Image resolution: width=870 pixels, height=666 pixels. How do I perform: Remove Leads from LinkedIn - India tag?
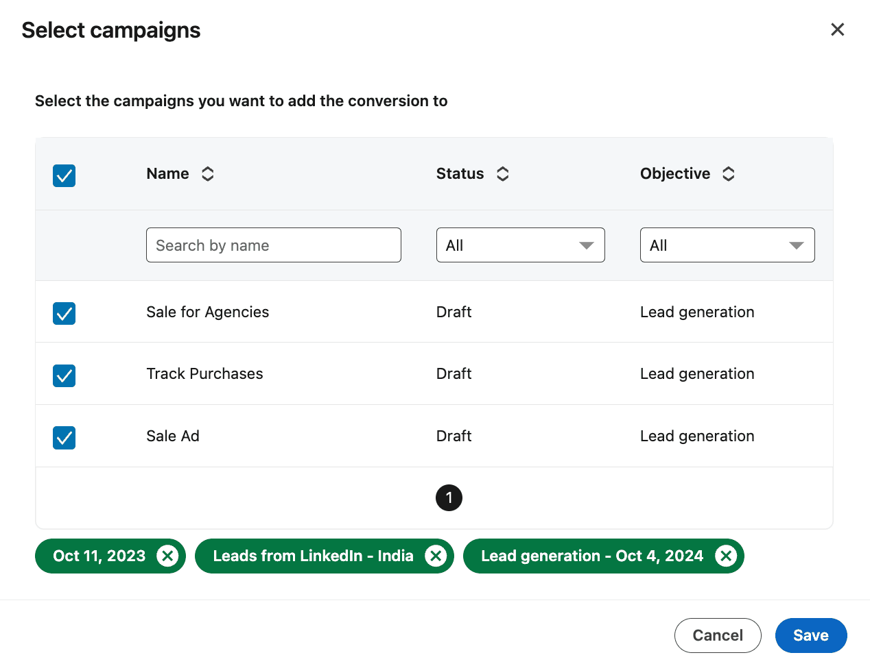436,556
